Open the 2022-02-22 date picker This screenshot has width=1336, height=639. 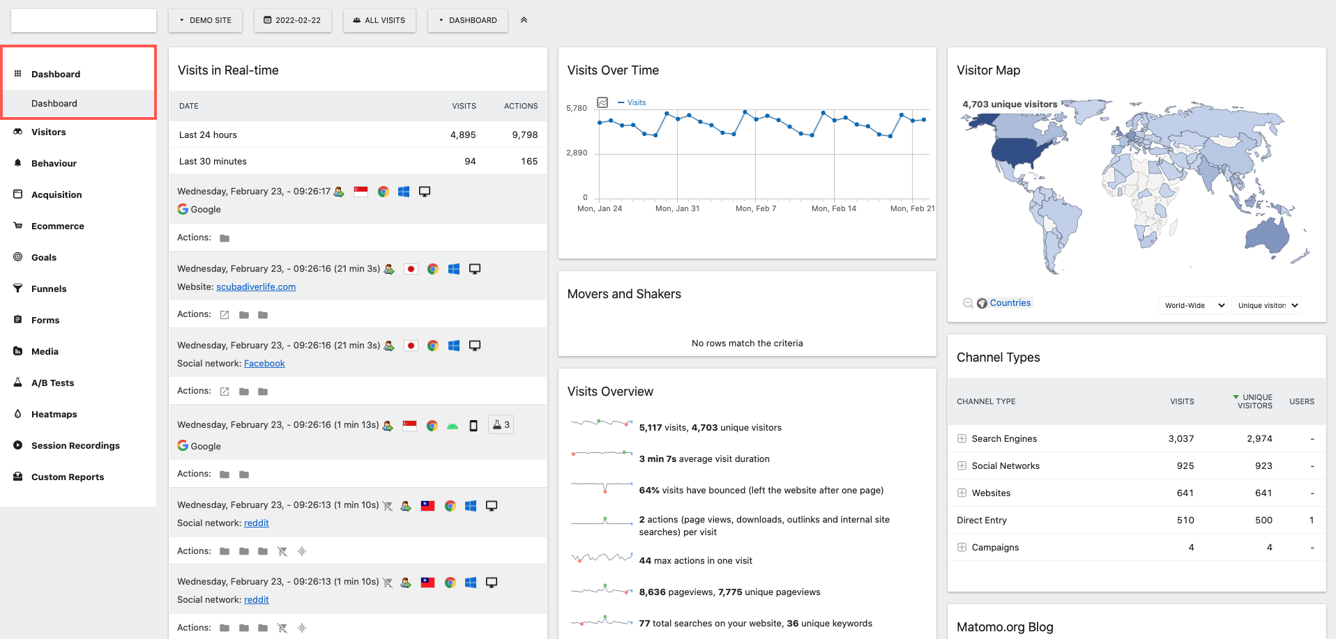292,20
